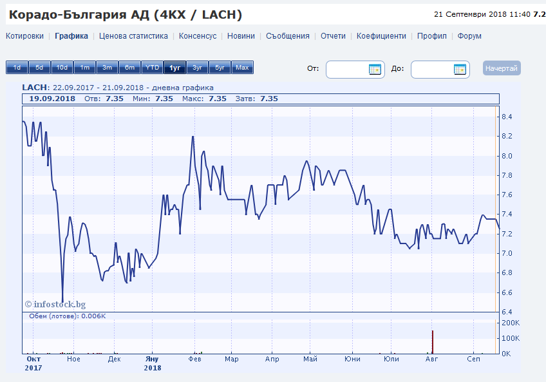This screenshot has height=382, width=546.
Task: Click the 21 Септември 2018 timestamp
Action: pyautogui.click(x=482, y=14)
